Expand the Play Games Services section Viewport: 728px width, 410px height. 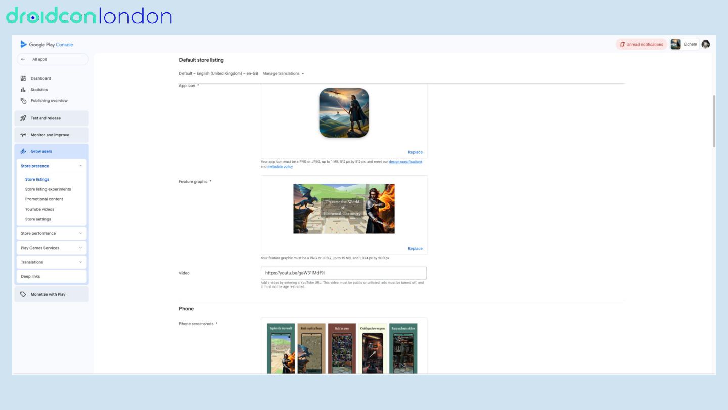(80, 248)
